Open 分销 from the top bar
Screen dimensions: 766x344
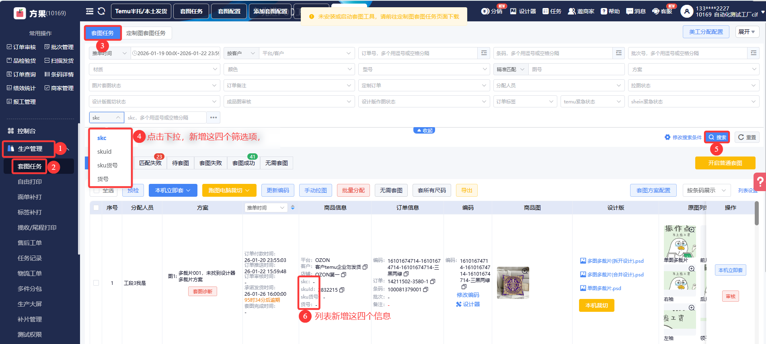[492, 11]
